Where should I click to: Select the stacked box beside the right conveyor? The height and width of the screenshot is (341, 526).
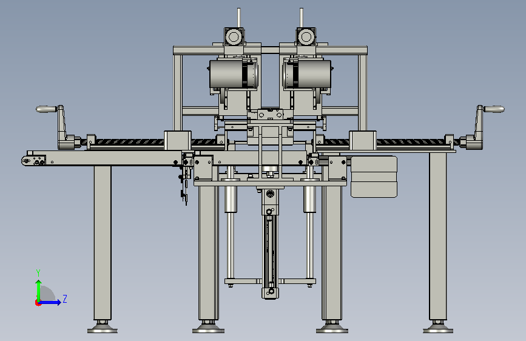click(374, 177)
